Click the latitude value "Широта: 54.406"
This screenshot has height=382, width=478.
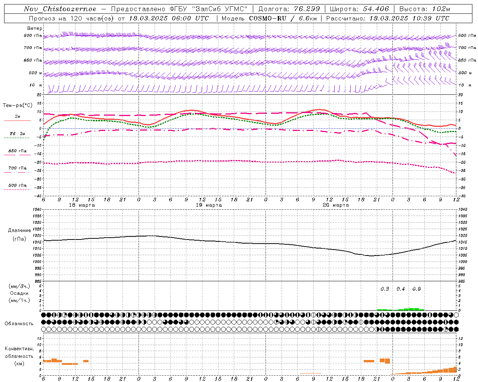pos(359,9)
